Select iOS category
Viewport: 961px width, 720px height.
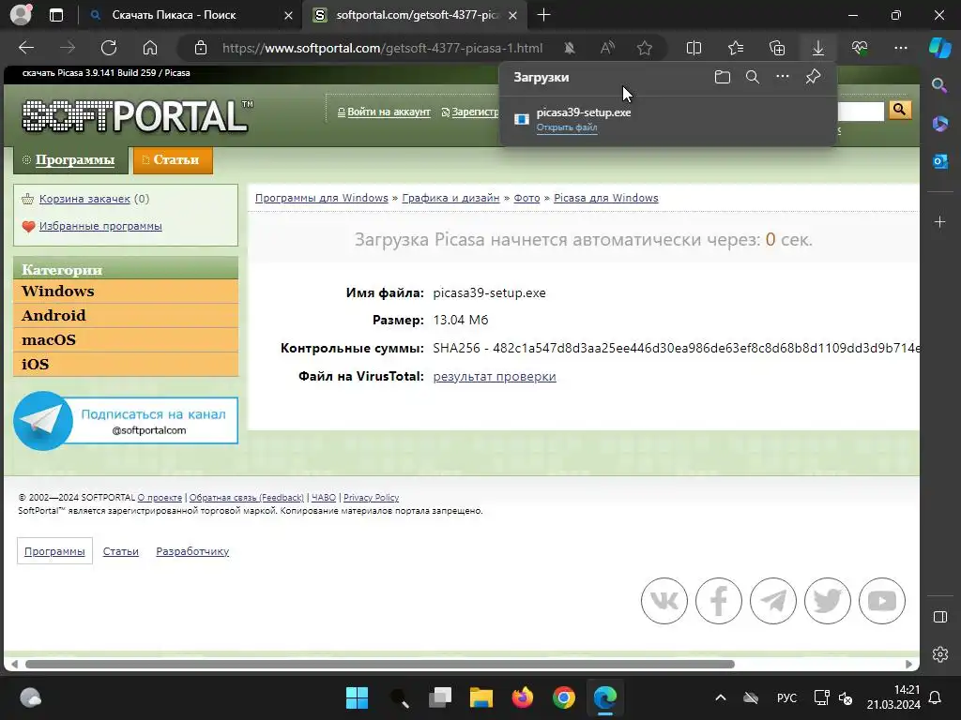coord(126,365)
